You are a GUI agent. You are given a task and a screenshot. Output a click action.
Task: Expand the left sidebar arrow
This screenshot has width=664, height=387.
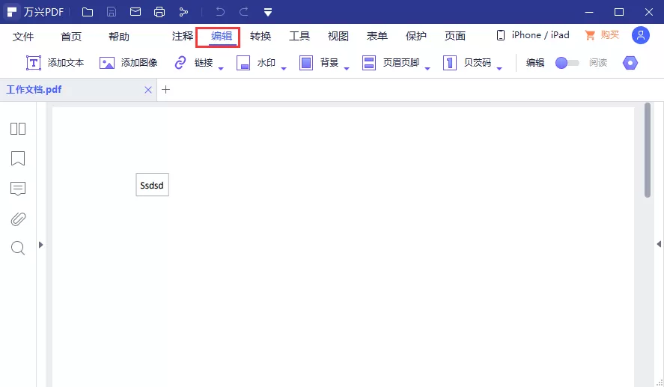[x=40, y=245]
